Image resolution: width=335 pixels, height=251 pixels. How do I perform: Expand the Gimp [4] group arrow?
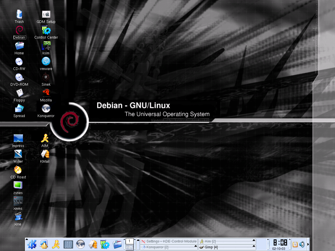[254, 246]
